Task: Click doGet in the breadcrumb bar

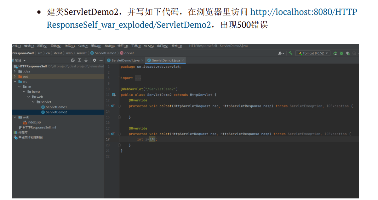Action: pos(127,53)
